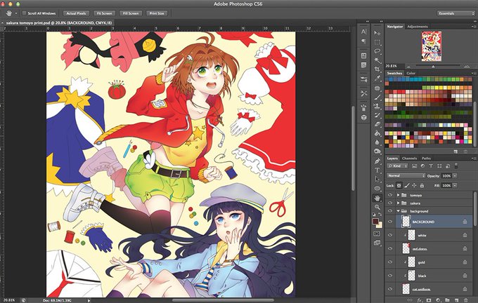
Task: Expand the tomoyo layer group
Action: 398,195
